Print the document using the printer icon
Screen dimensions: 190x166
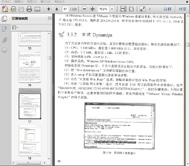point(29,9)
